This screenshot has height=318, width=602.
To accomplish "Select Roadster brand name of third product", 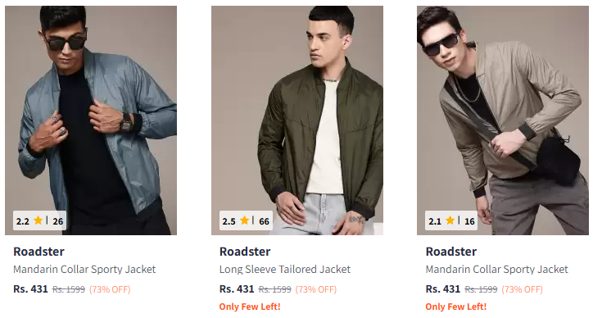I will [x=451, y=252].
